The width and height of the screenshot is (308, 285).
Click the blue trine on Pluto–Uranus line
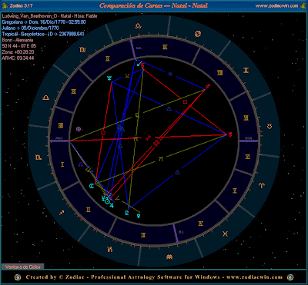click(x=177, y=172)
